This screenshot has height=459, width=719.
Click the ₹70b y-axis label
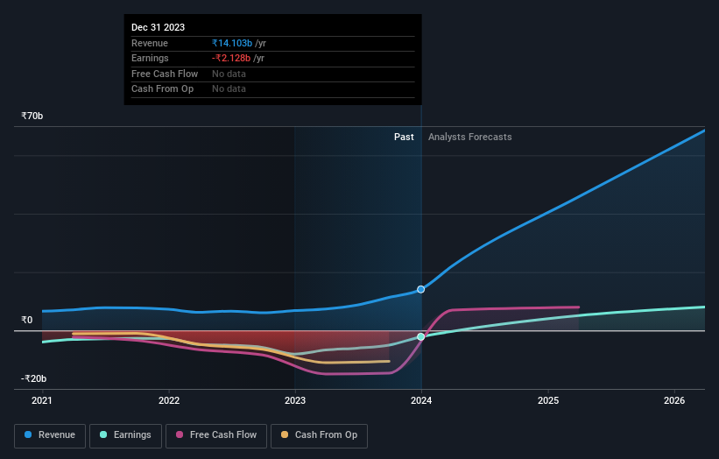pos(32,116)
